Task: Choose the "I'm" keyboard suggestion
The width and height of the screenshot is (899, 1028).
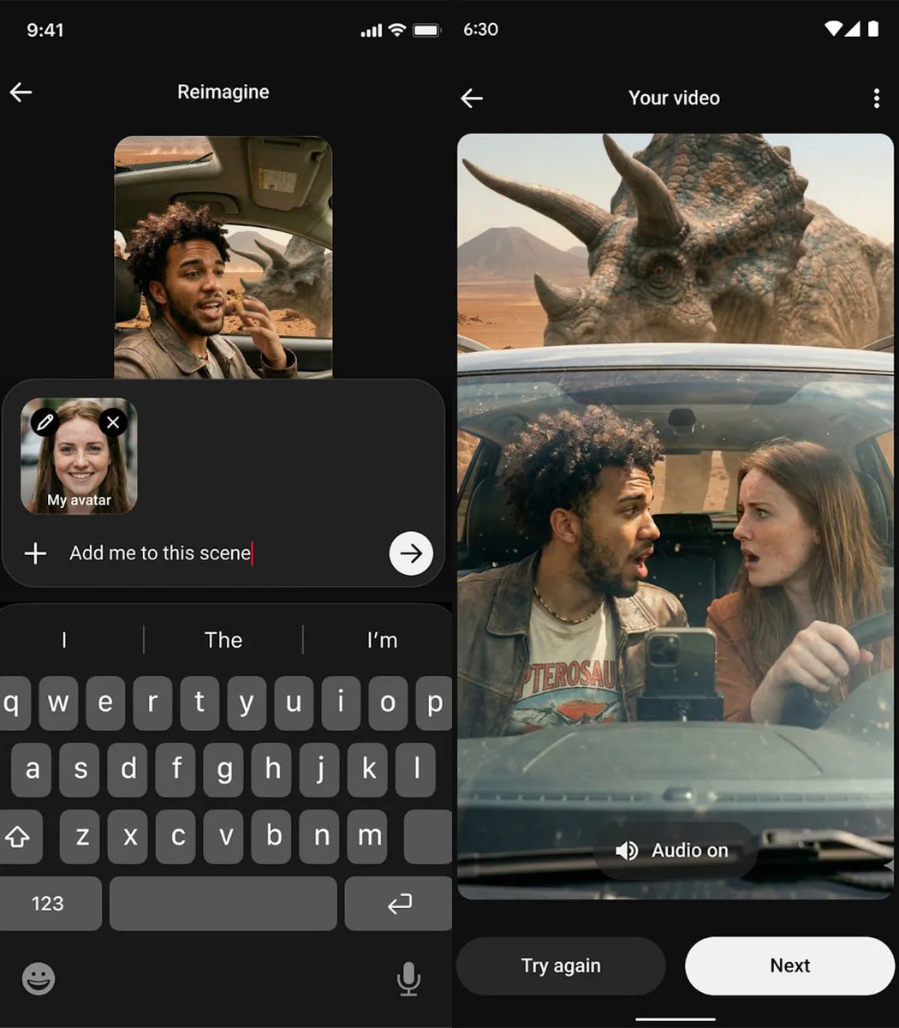Action: coord(382,640)
